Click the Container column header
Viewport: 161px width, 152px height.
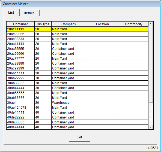pos(20,24)
